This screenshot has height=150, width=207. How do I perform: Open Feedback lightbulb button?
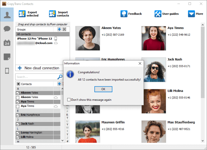coord(131,14)
